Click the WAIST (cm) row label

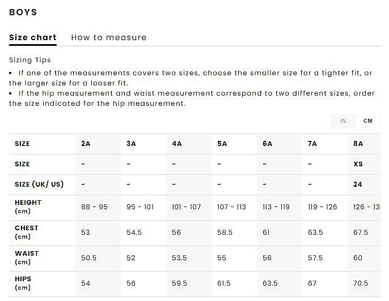point(27,258)
